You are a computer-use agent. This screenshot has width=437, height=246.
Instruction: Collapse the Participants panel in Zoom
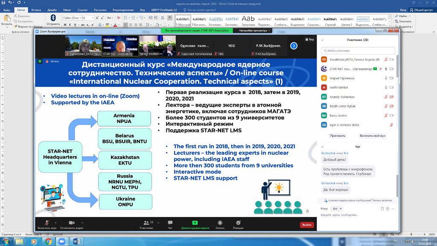click(x=322, y=40)
